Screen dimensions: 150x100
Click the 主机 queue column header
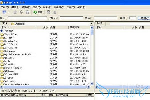pos(90,95)
